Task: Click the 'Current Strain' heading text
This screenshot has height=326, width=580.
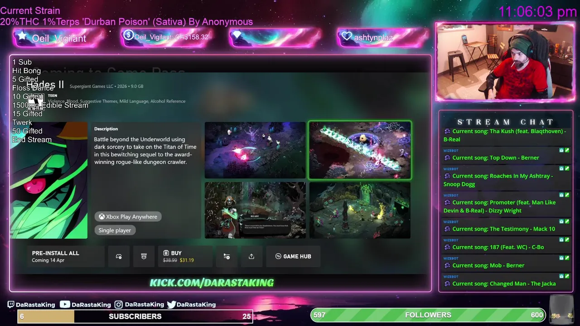Action: [30, 10]
